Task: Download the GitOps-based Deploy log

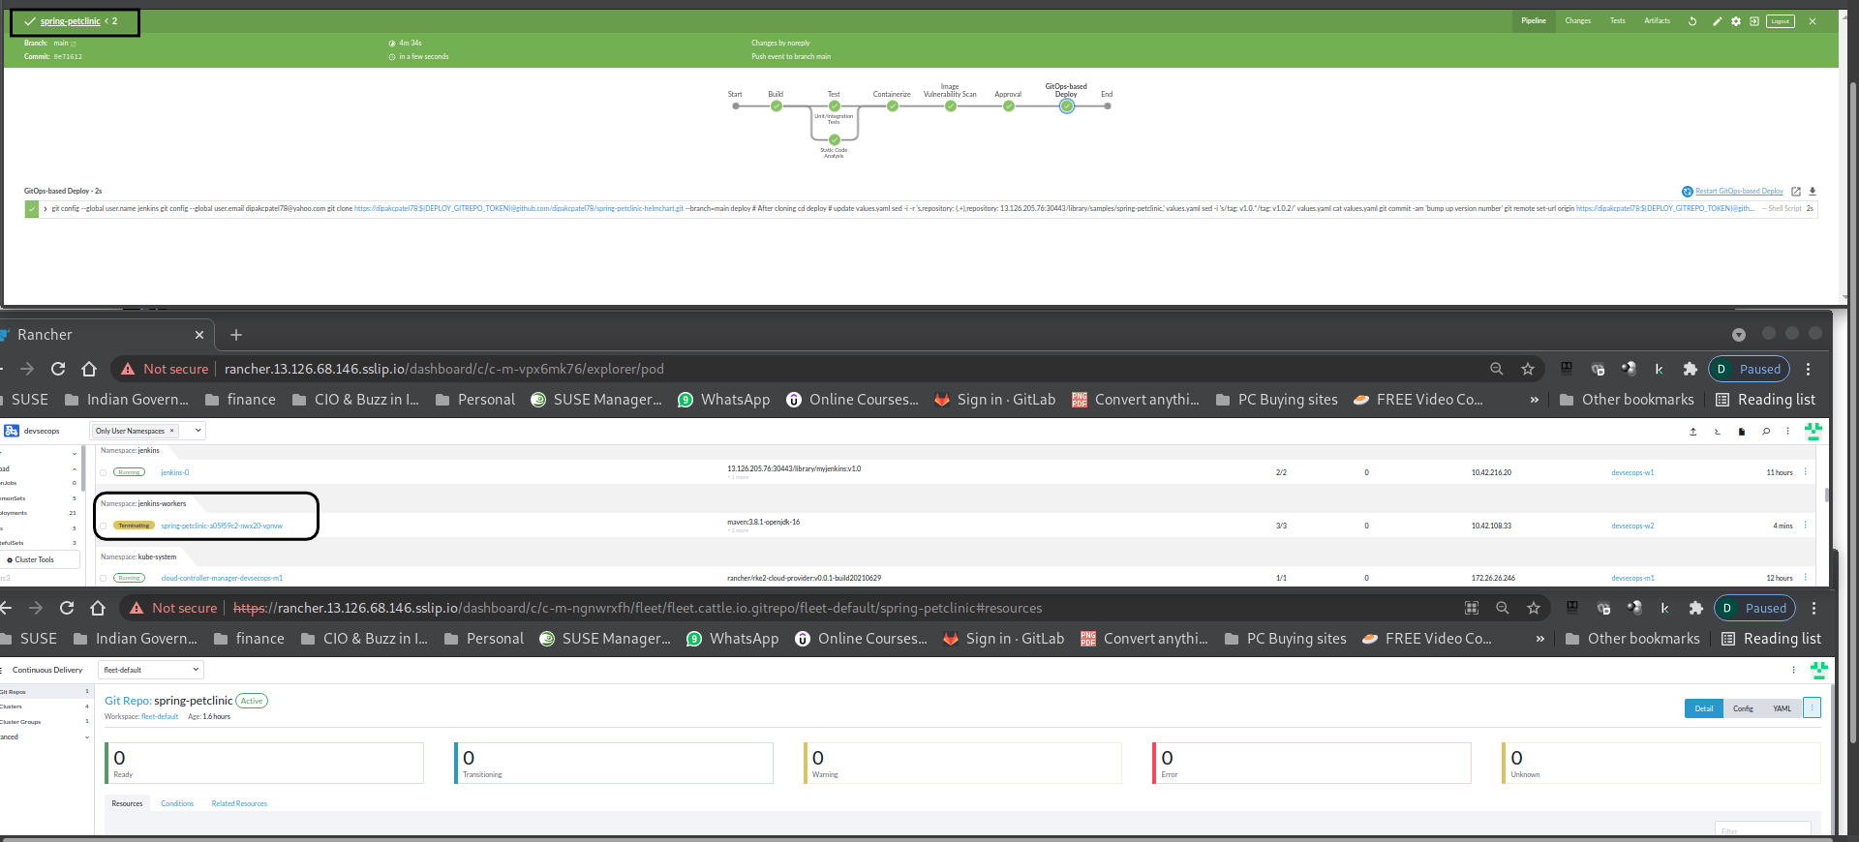Action: [x=1813, y=192]
